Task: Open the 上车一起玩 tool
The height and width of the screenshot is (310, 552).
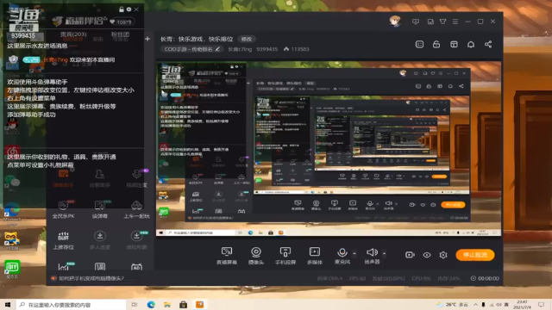Action: pyautogui.click(x=136, y=209)
